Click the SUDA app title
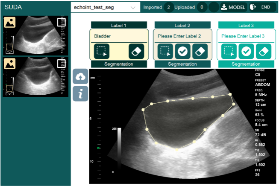This screenshot has width=279, height=186. tap(13, 7)
